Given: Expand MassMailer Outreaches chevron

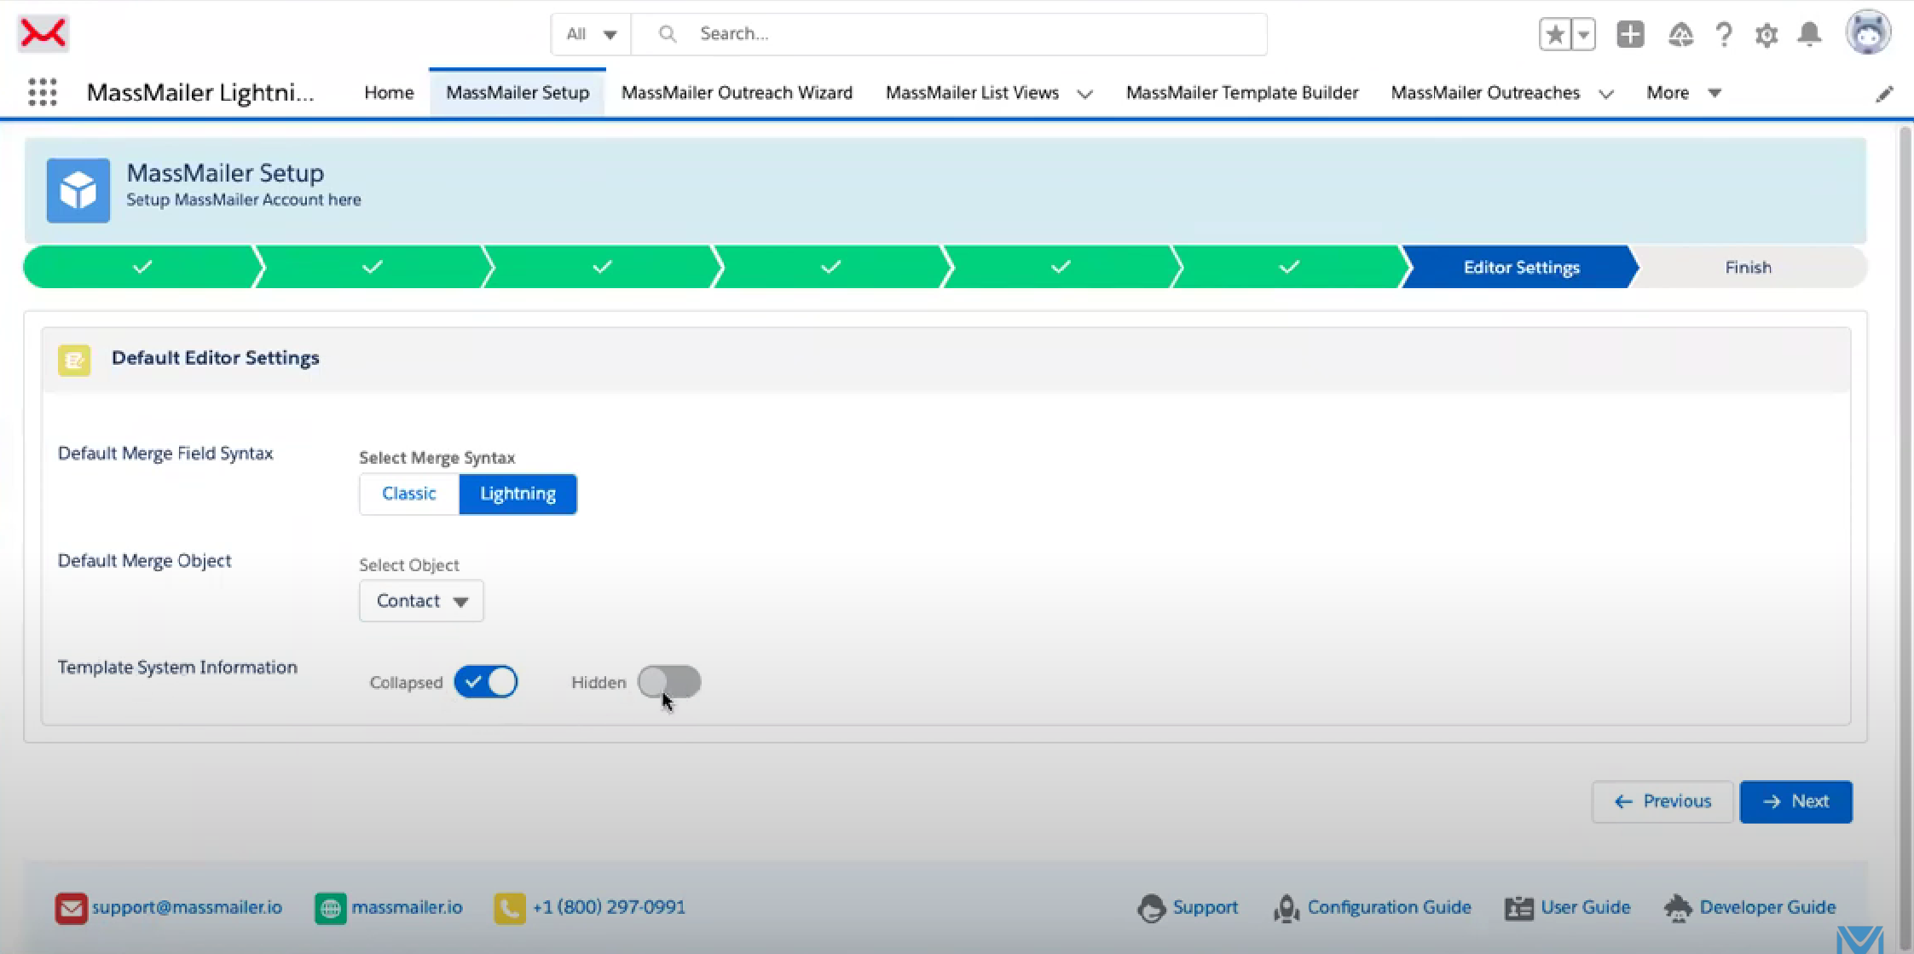Looking at the screenshot, I should [1606, 94].
